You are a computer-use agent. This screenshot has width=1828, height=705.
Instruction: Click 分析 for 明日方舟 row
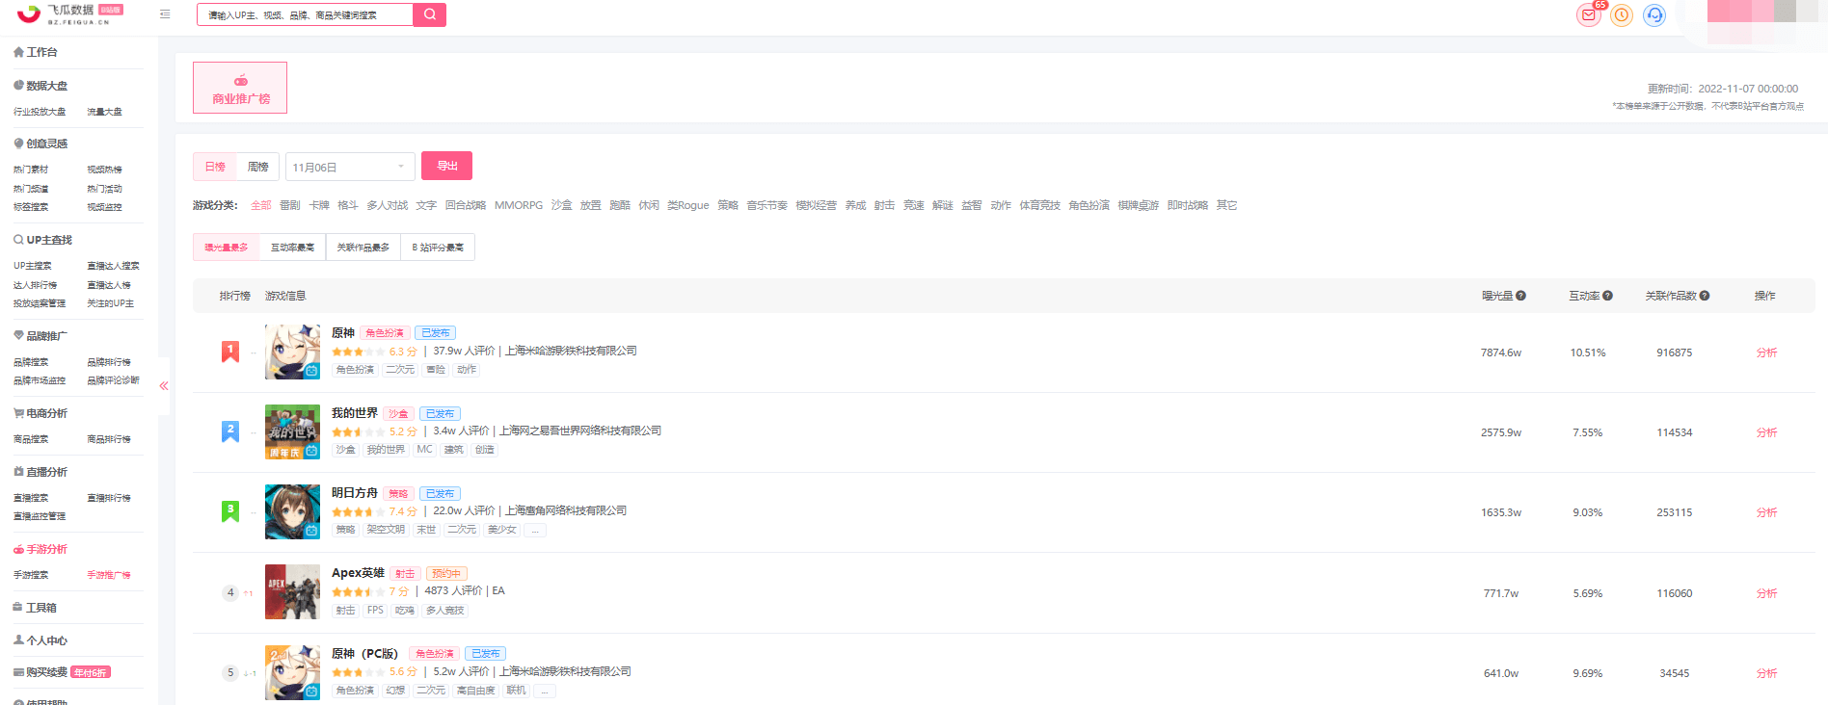point(1766,512)
